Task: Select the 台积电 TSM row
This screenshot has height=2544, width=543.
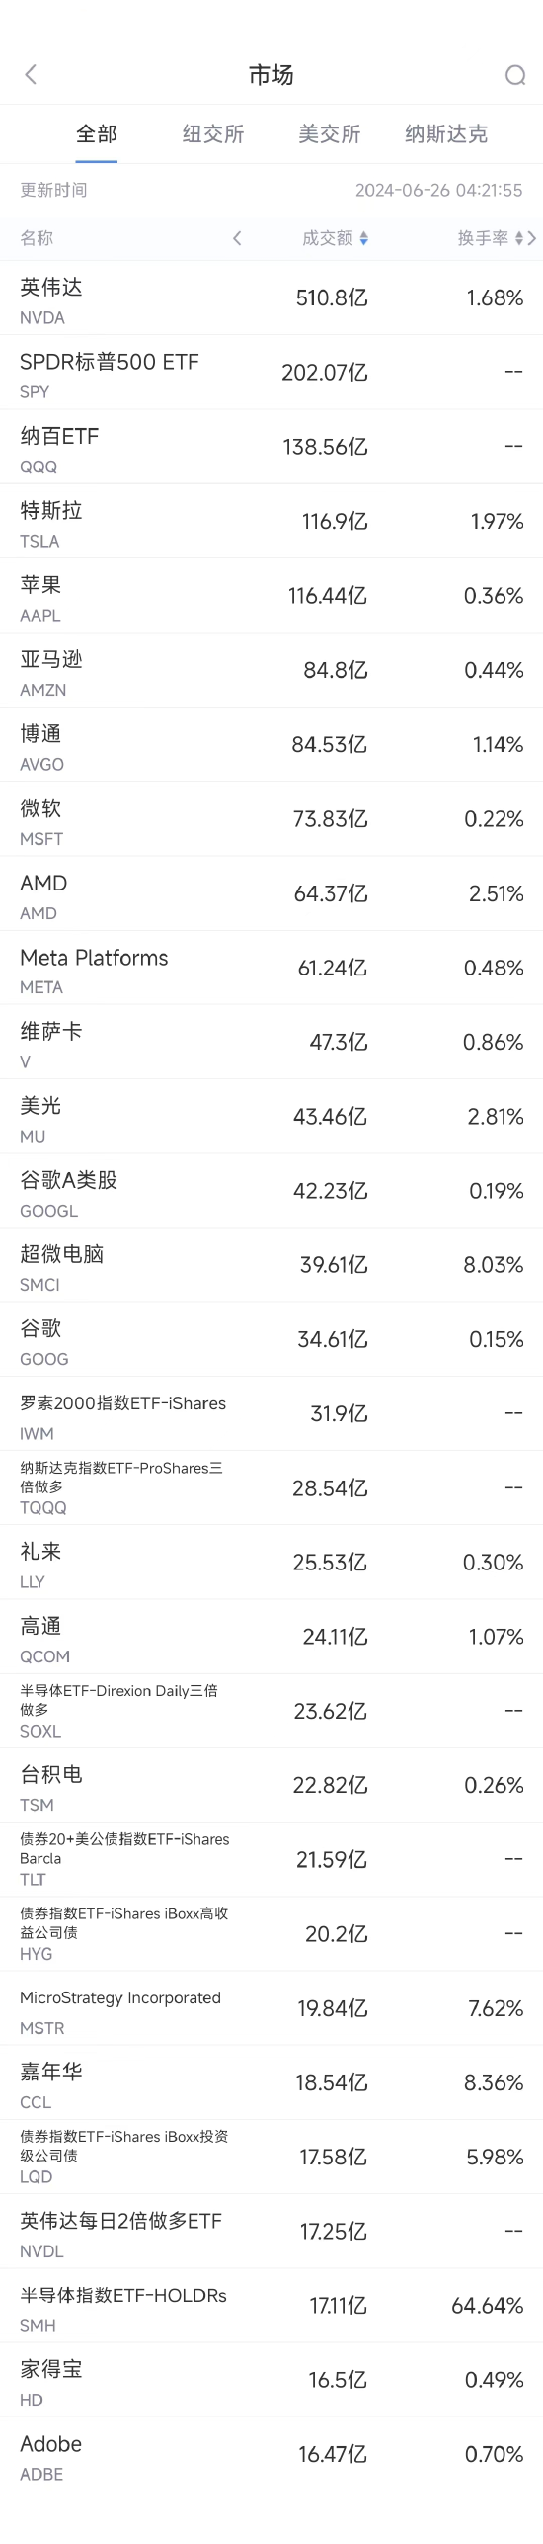Action: coord(271,1785)
